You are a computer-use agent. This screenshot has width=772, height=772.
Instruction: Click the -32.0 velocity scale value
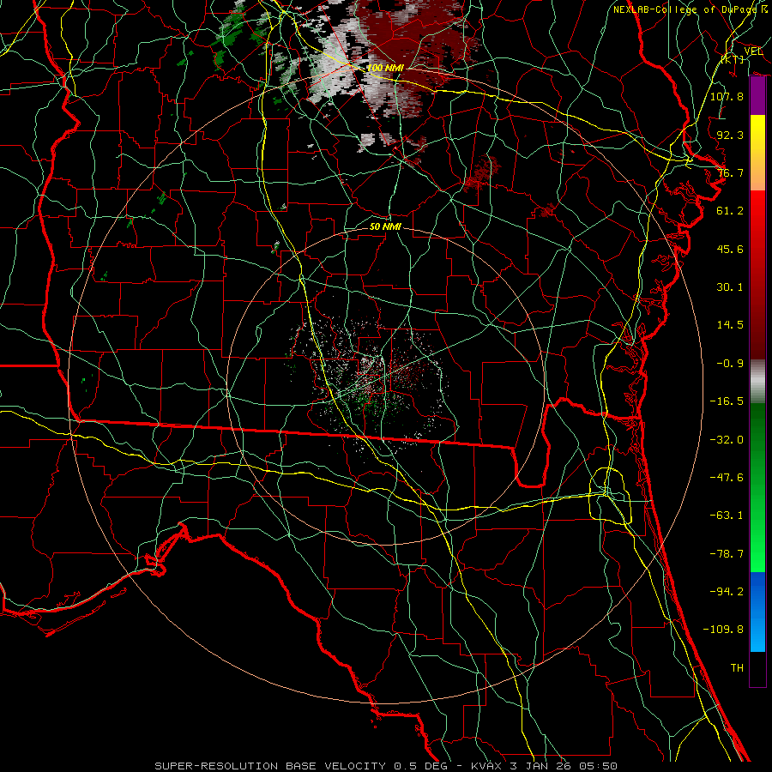coord(727,440)
